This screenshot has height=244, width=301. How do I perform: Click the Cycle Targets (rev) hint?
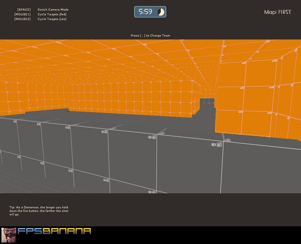52,19
